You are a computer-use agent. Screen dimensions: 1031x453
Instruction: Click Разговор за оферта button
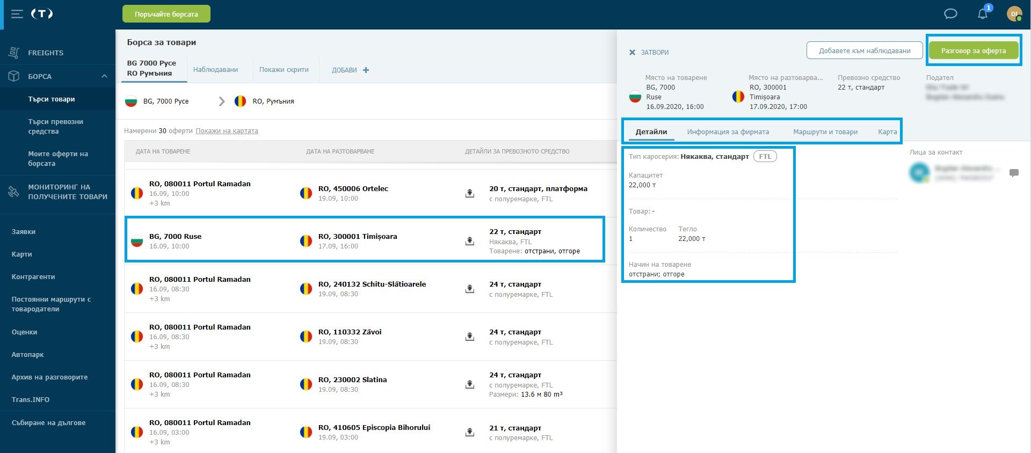974,51
